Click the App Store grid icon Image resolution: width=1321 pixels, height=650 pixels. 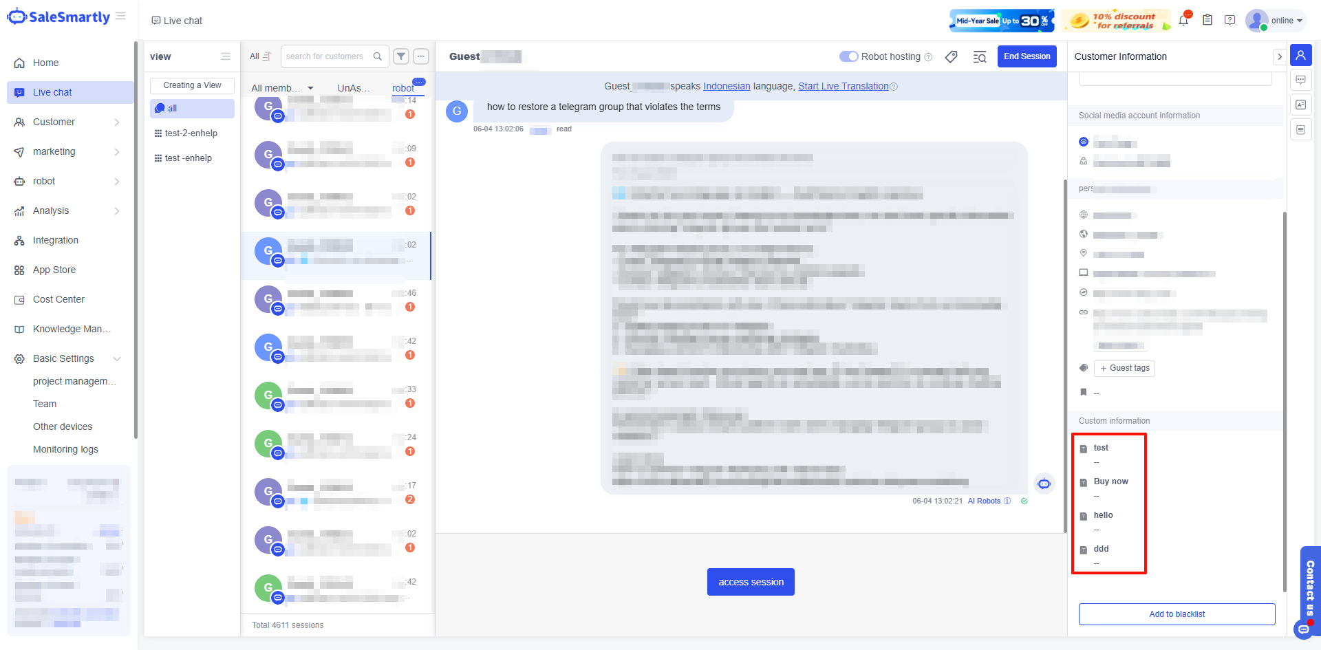click(19, 270)
